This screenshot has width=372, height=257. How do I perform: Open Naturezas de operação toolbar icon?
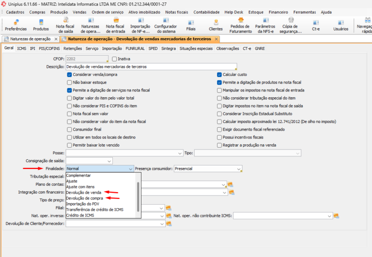pos(91,25)
